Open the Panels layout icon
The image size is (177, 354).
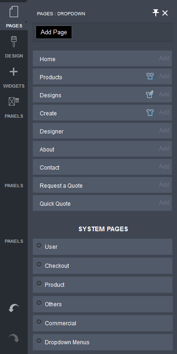click(x=14, y=101)
